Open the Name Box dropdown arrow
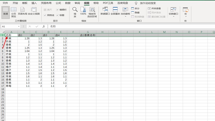 [x=19, y=26]
